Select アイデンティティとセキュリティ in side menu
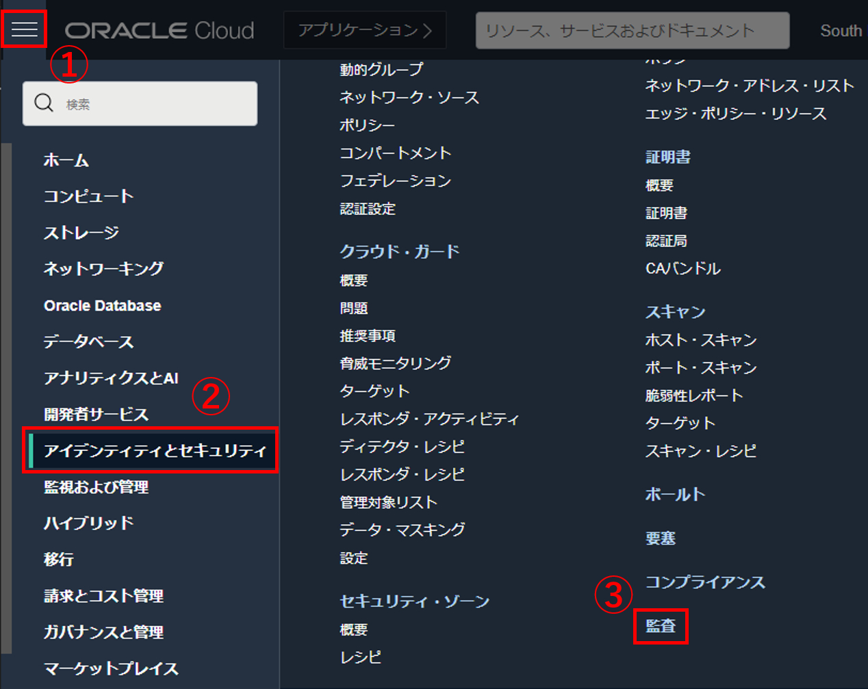This screenshot has width=868, height=689. pos(155,450)
